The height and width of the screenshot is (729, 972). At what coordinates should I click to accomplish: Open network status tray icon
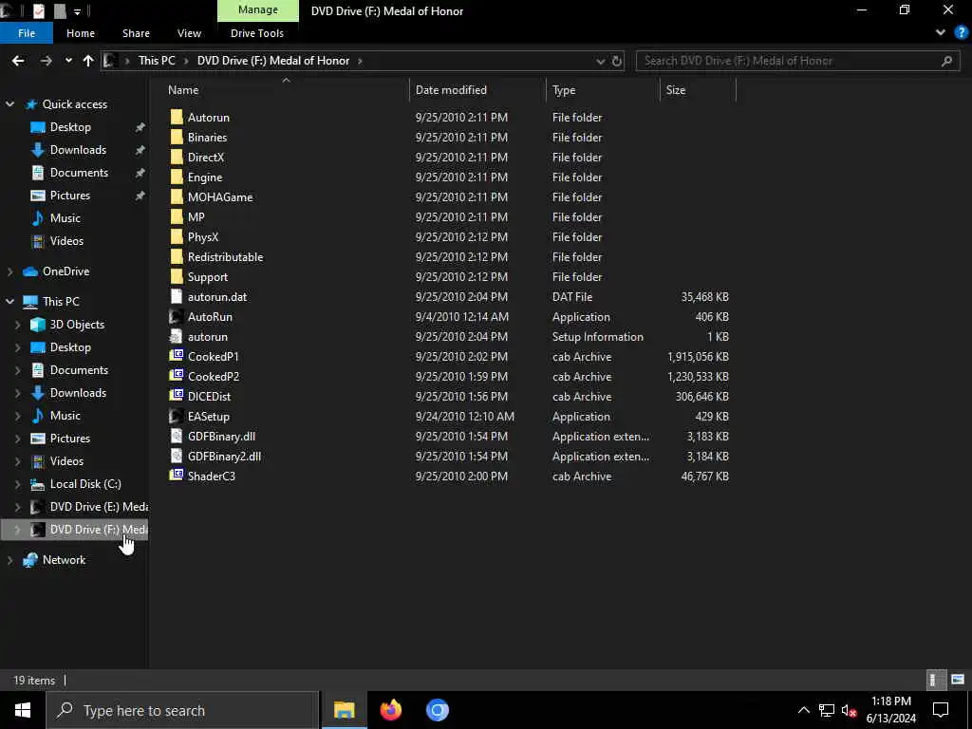pos(827,710)
